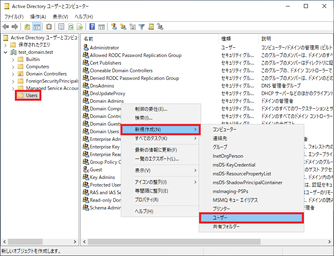The height and width of the screenshot is (256, 334).
Task: Open the ファイル(F) menu
Action: click(14, 16)
